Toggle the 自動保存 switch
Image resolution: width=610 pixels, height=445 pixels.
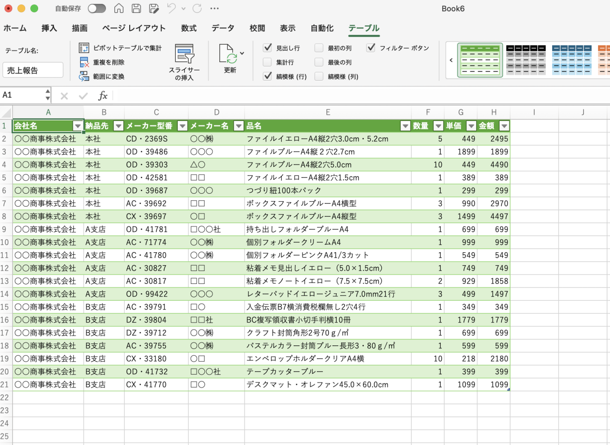(x=97, y=8)
